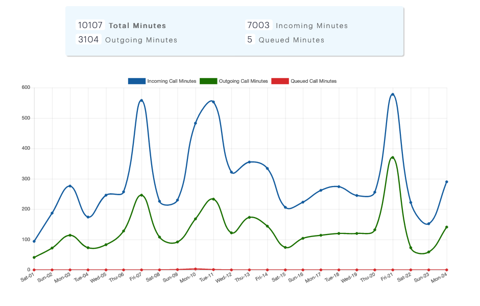The image size is (480, 306).
Task: Click the green outgoing data point on Sun-23
Action: (x=428, y=252)
